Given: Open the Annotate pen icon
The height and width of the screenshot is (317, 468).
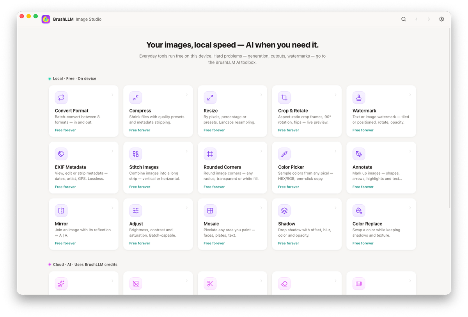Looking at the screenshot, I should (359, 154).
